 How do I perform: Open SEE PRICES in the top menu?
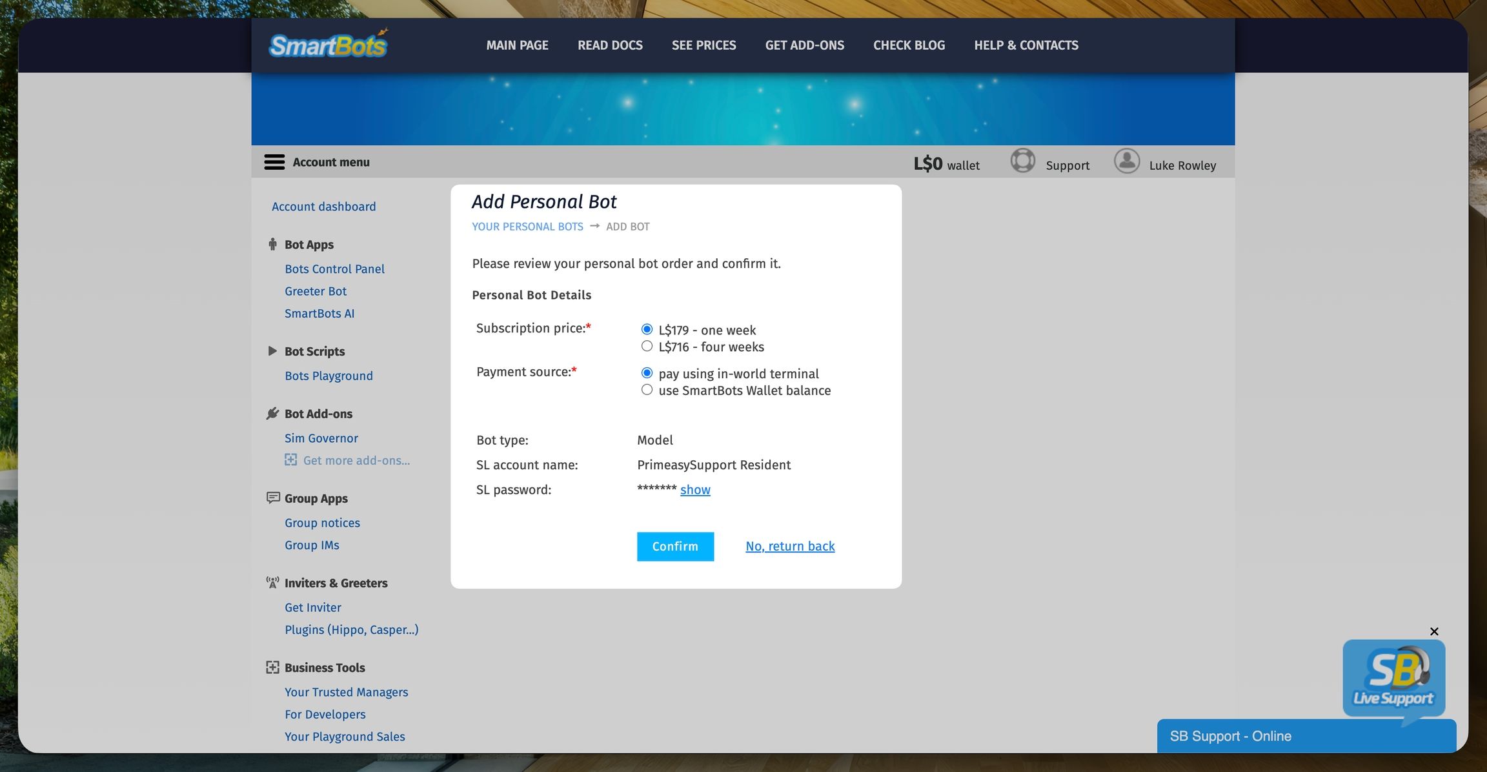tap(704, 45)
